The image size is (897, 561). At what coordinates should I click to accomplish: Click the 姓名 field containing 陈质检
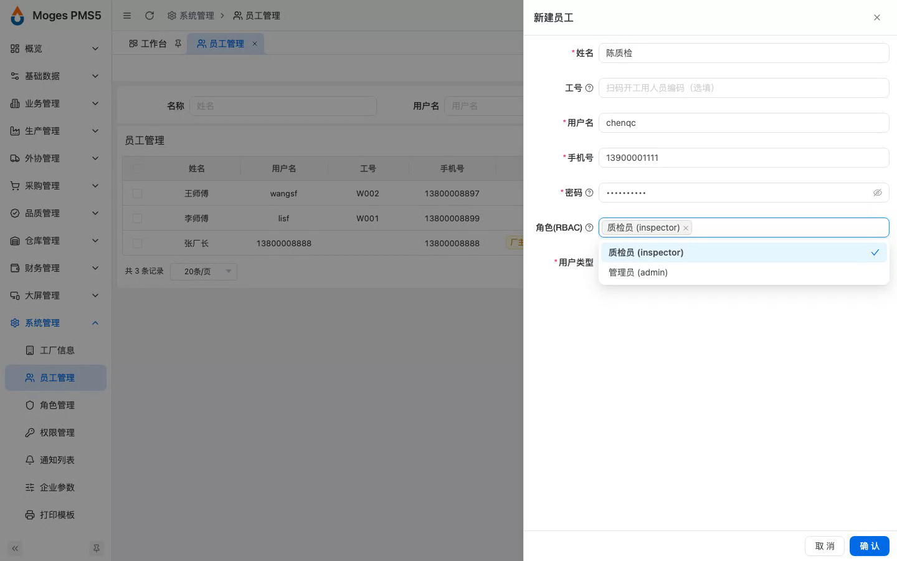[744, 53]
